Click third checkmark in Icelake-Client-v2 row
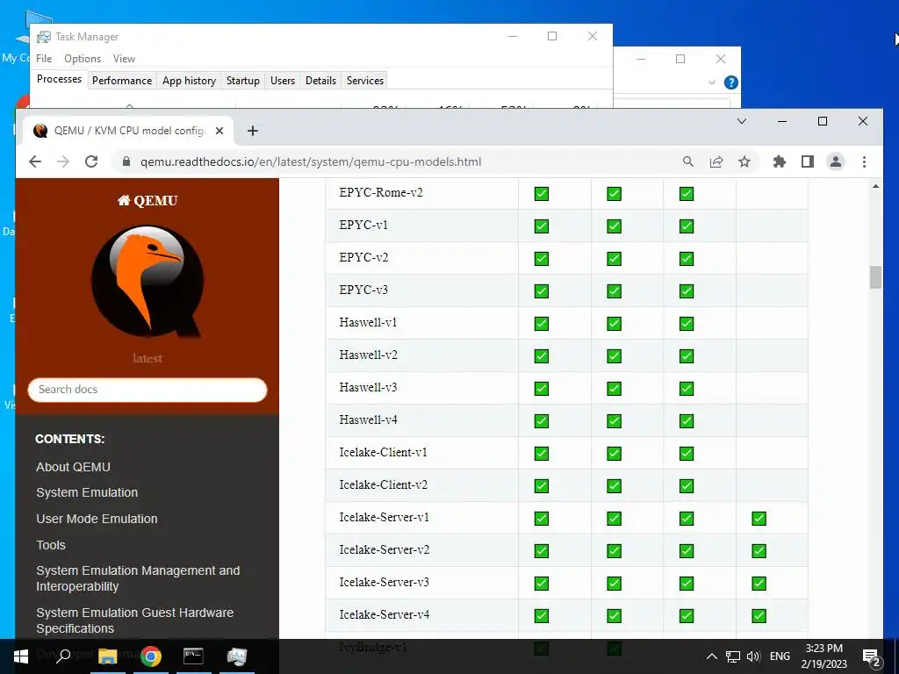The image size is (899, 674). click(687, 486)
